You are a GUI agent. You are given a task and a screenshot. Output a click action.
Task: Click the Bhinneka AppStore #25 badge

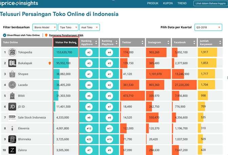pyautogui.click(x=89, y=139)
